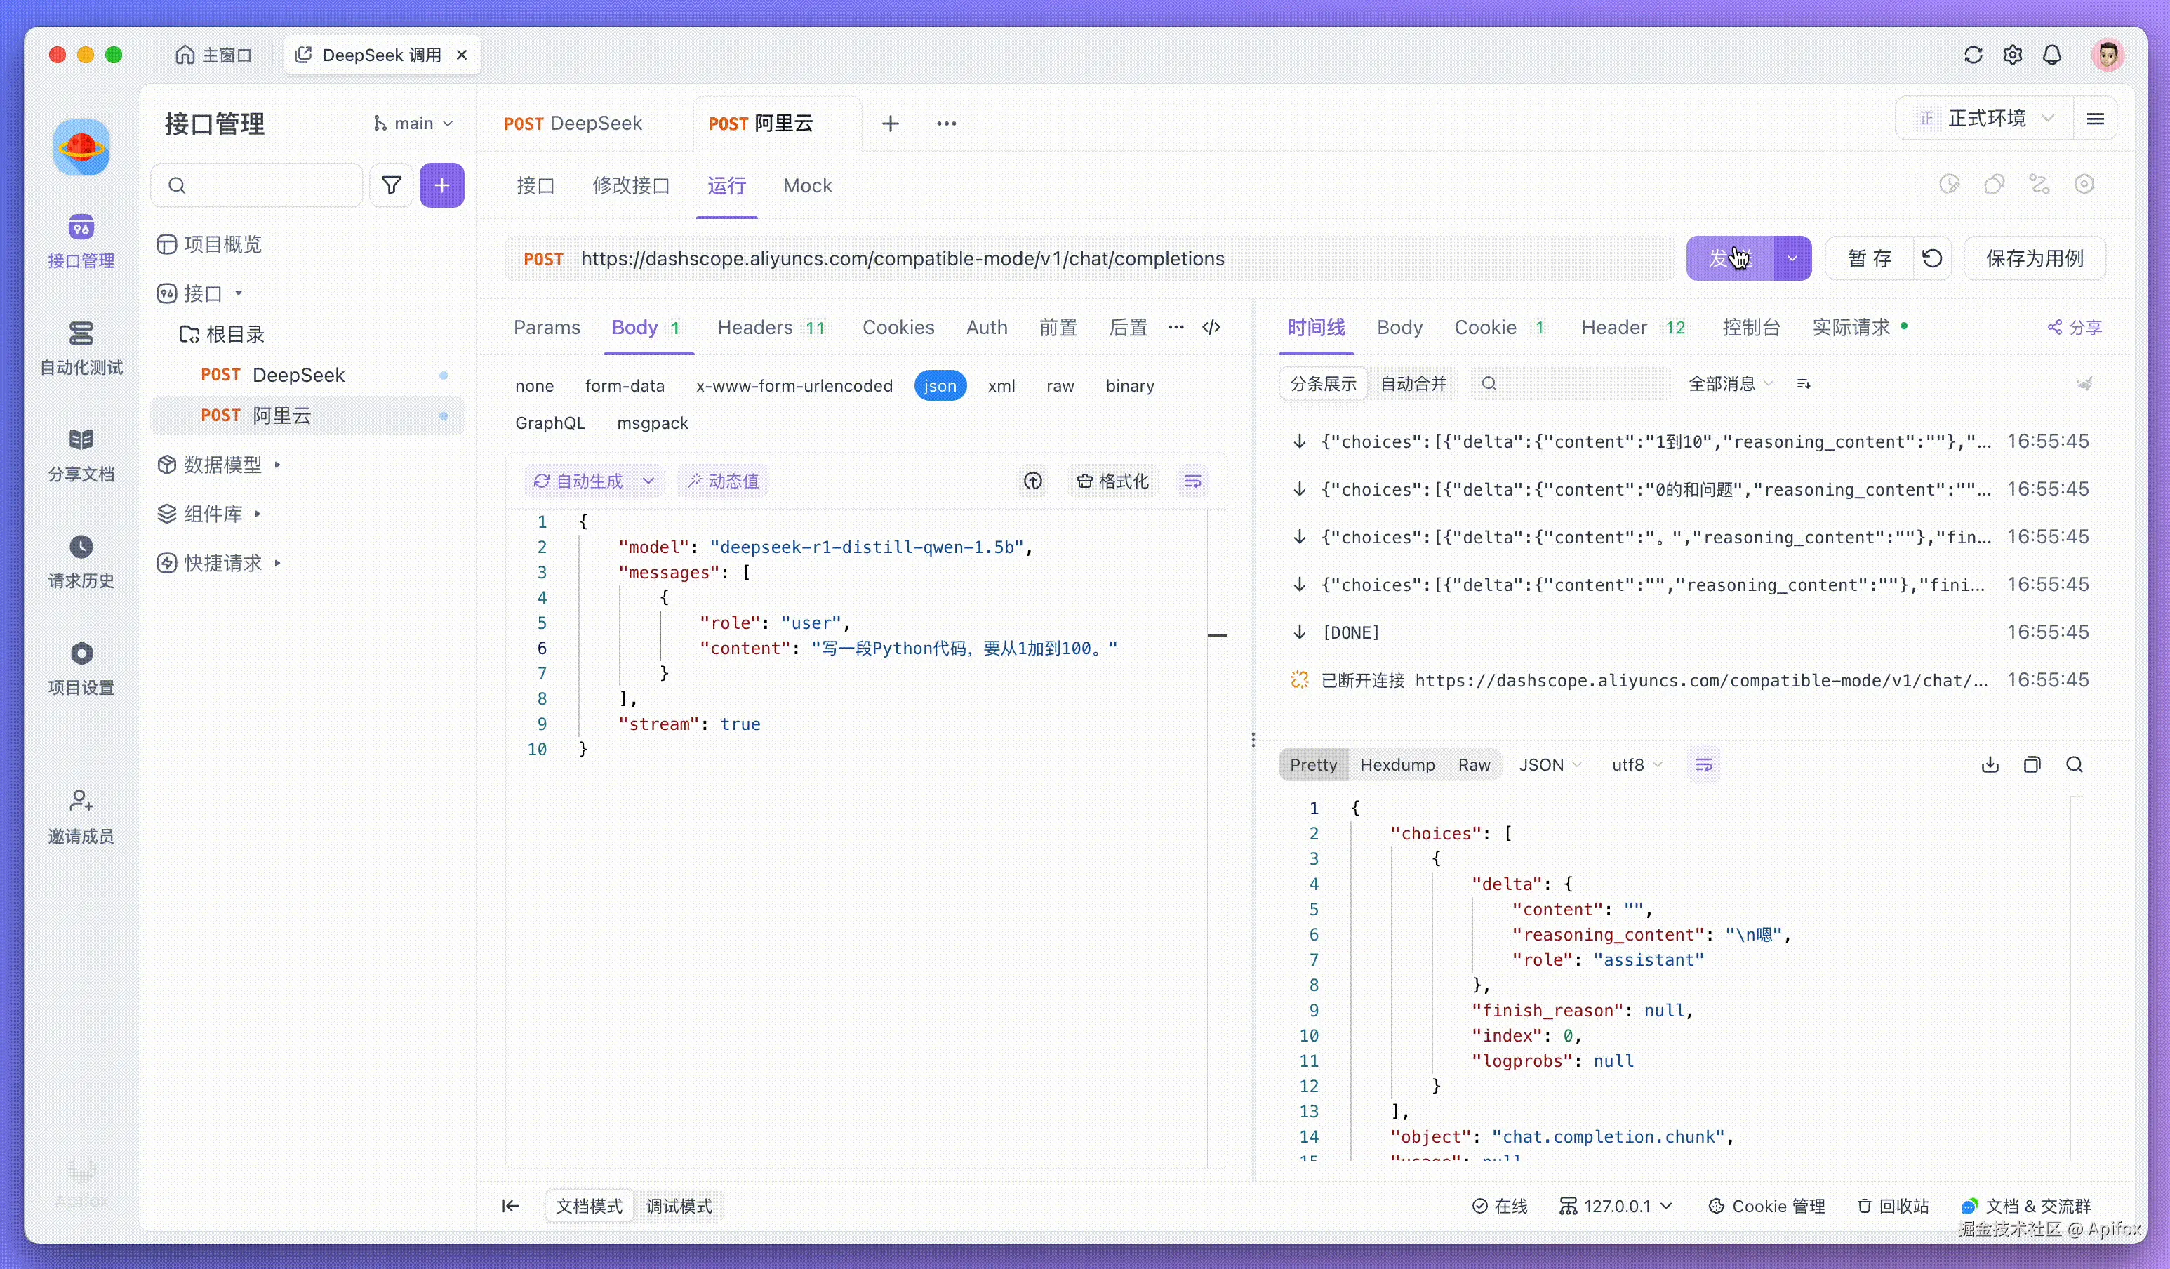The width and height of the screenshot is (2170, 1269).
Task: Select the msgpack body type
Action: [x=653, y=423]
